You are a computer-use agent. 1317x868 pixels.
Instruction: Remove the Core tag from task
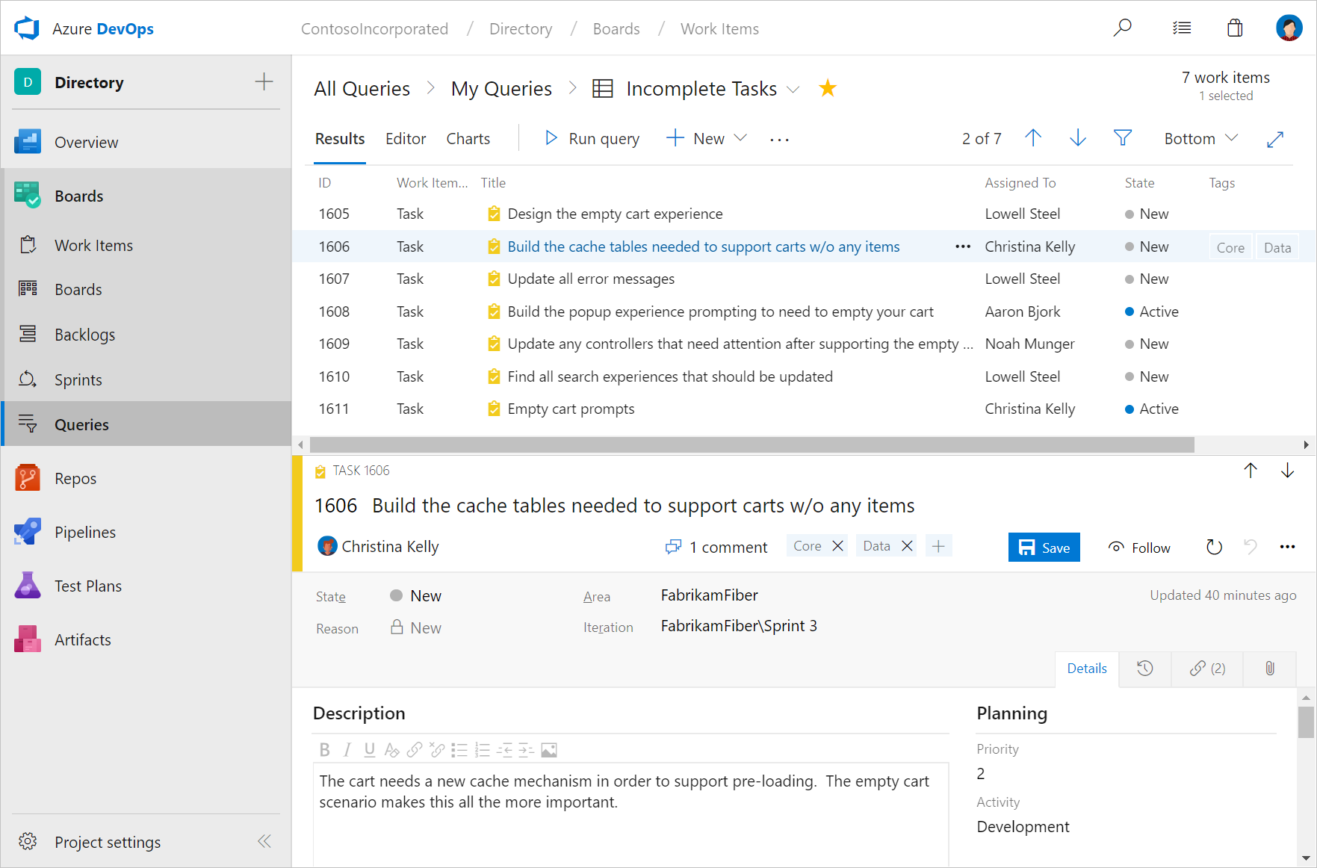point(838,546)
